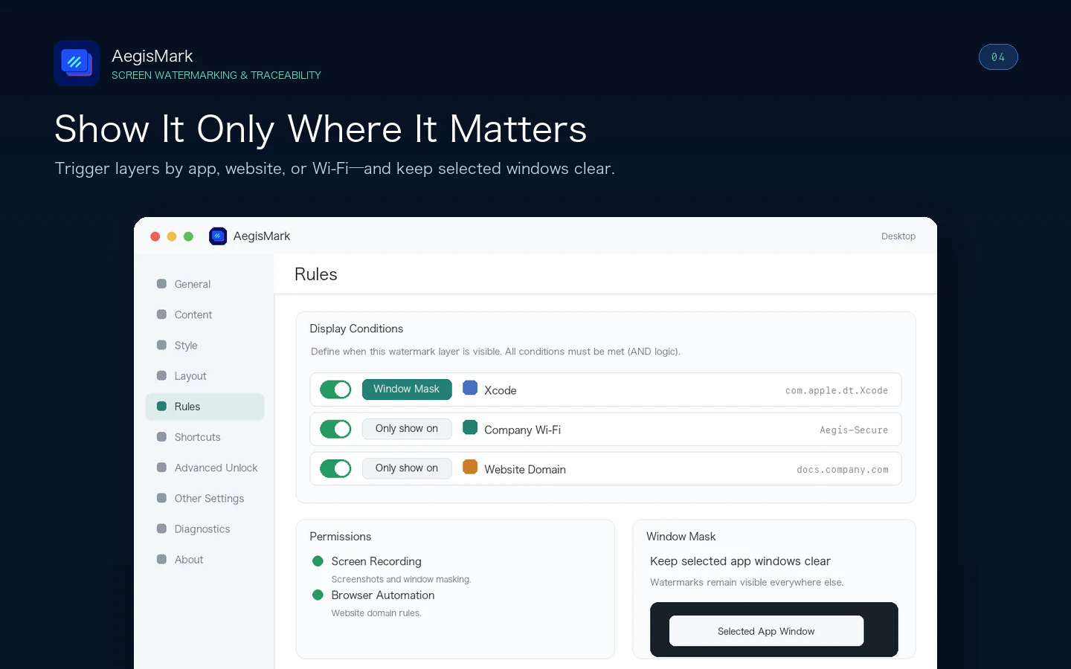Click the Content sidebar icon
This screenshot has height=669, width=1071.
pos(161,314)
